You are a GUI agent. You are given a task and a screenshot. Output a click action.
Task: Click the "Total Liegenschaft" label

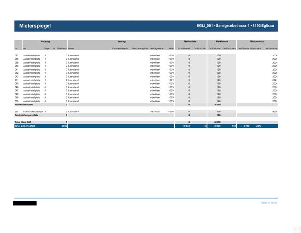click(x=25, y=126)
